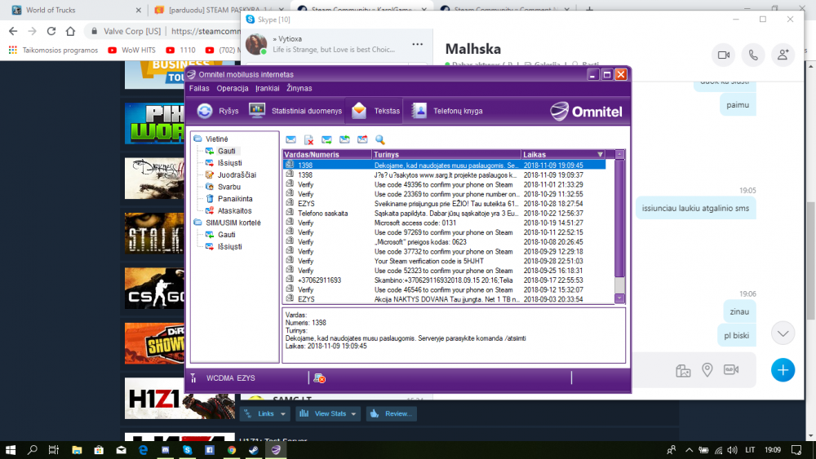Screen dimensions: 816x459
Task: Open the Įrankiai menu
Action: coord(268,88)
